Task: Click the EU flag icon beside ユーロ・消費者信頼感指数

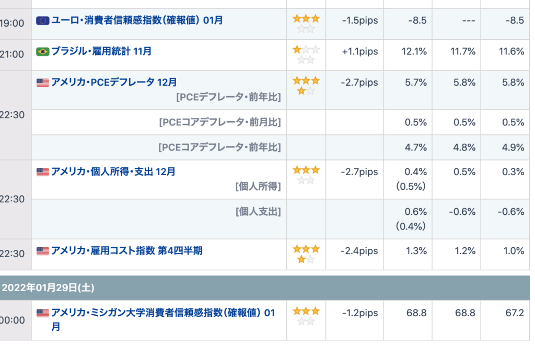Action: [x=42, y=20]
